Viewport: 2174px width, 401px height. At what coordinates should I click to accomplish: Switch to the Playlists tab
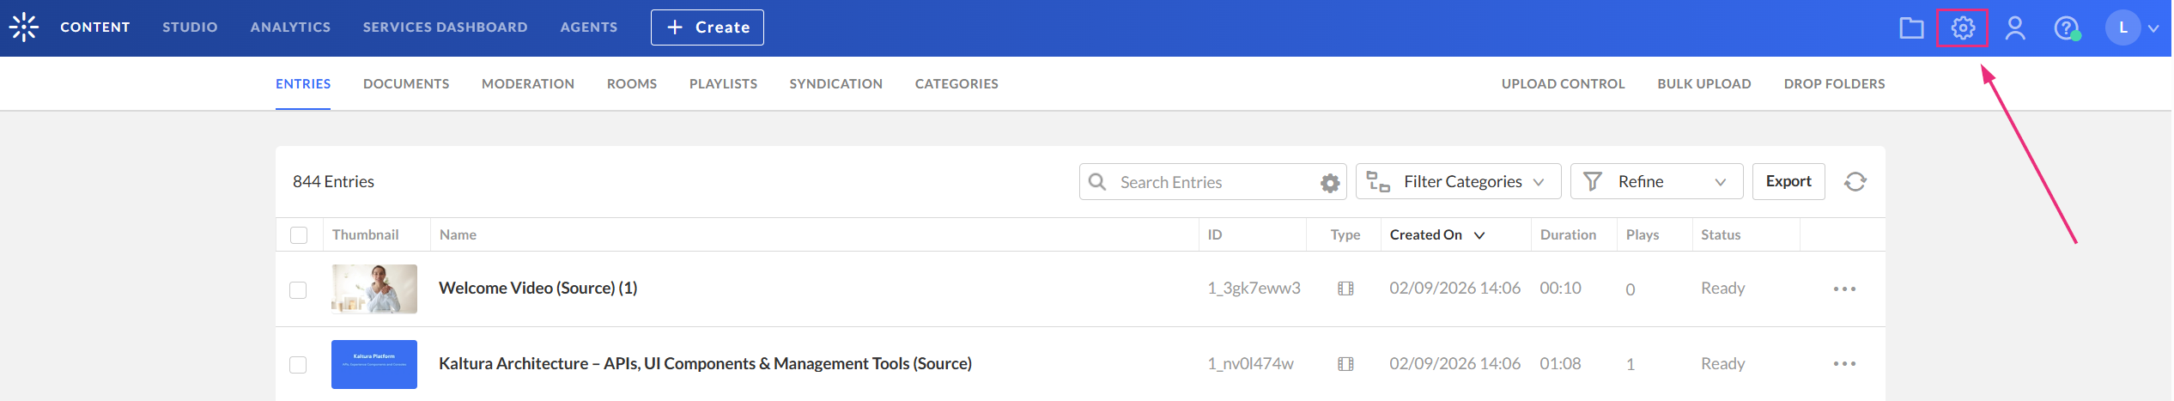point(723,84)
